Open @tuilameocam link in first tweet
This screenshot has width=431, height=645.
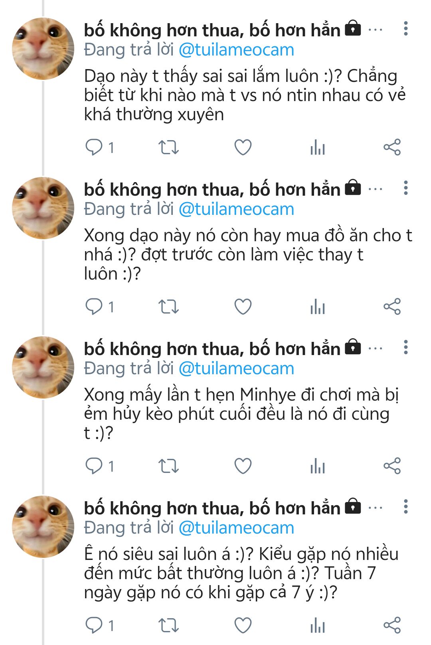tap(236, 50)
